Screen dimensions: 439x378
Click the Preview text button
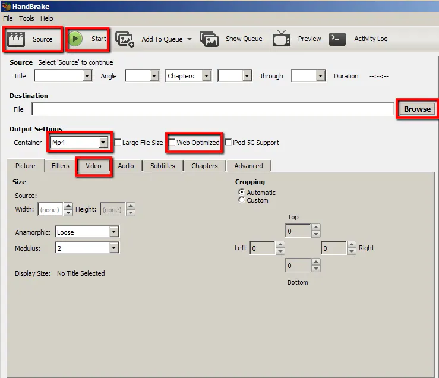tap(309, 39)
